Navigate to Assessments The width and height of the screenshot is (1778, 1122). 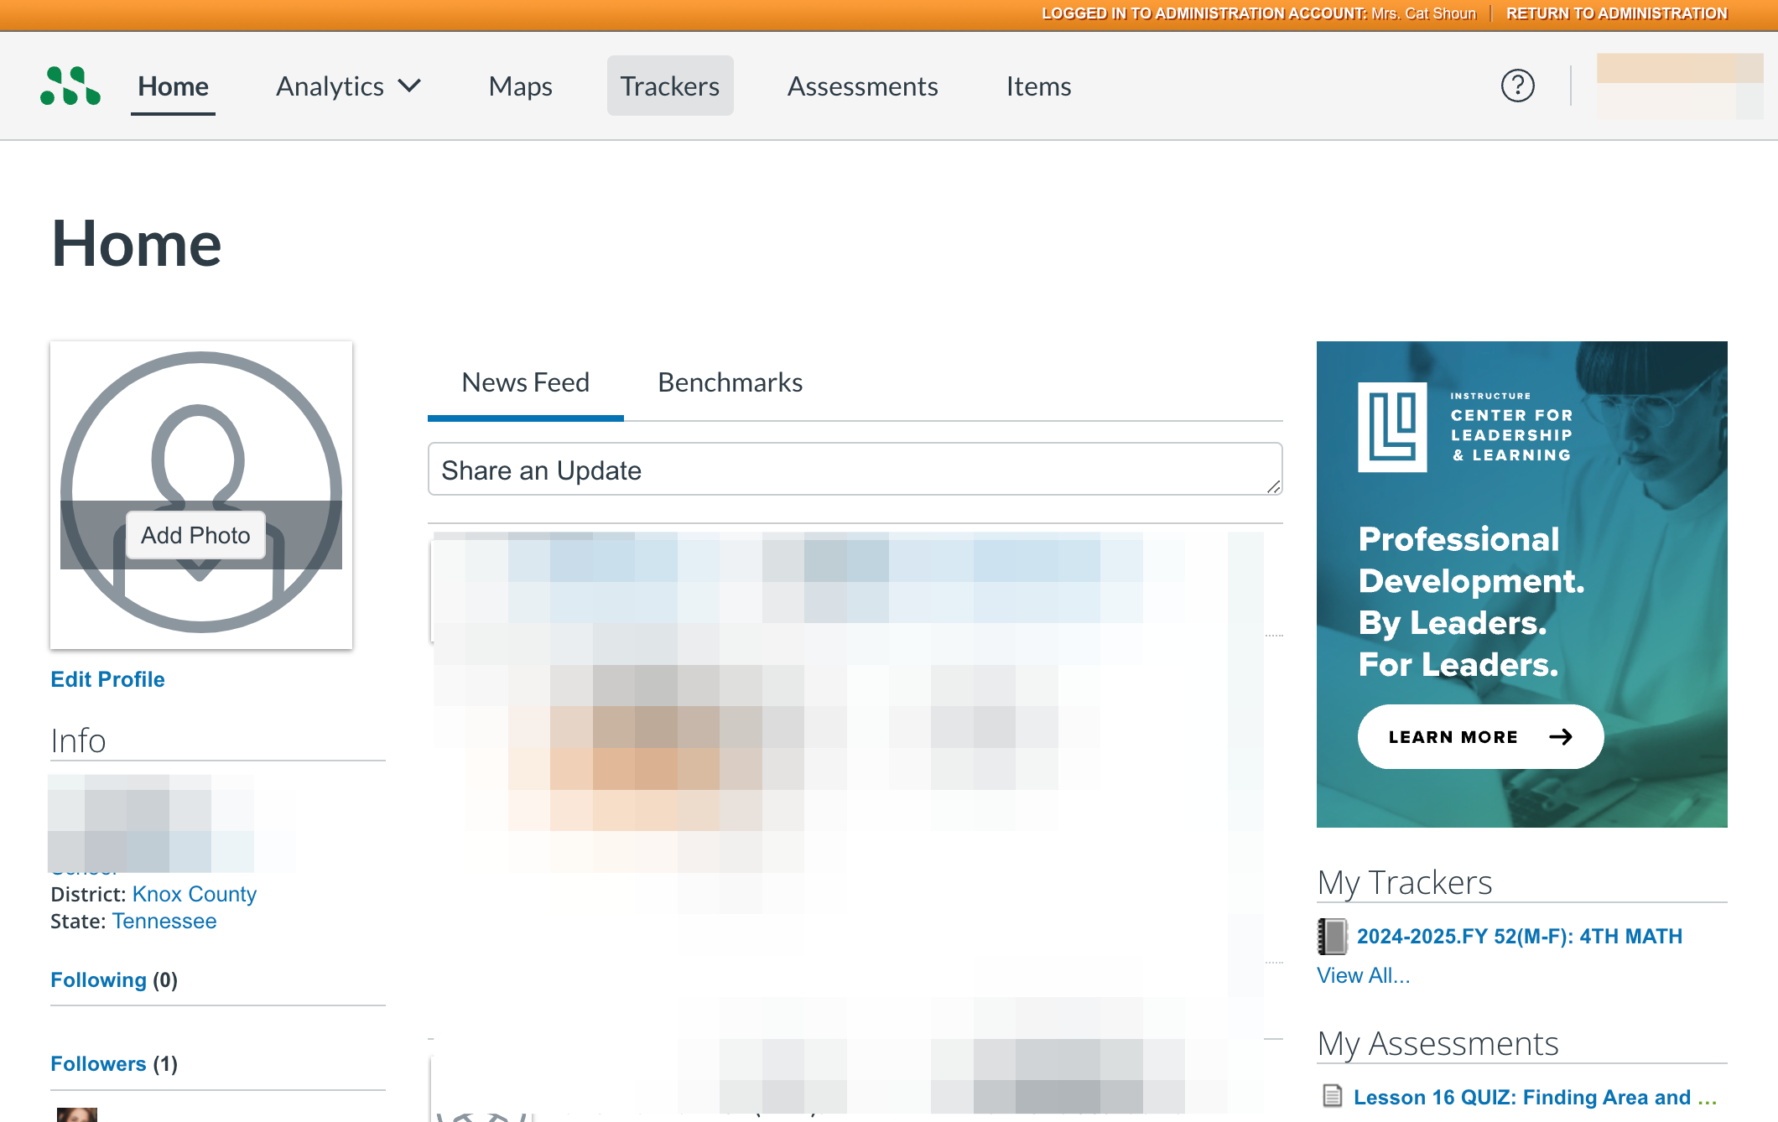point(862,86)
